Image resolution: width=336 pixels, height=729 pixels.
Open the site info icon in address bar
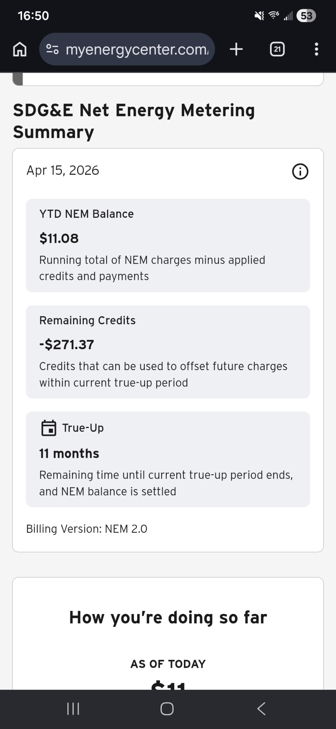coord(53,49)
